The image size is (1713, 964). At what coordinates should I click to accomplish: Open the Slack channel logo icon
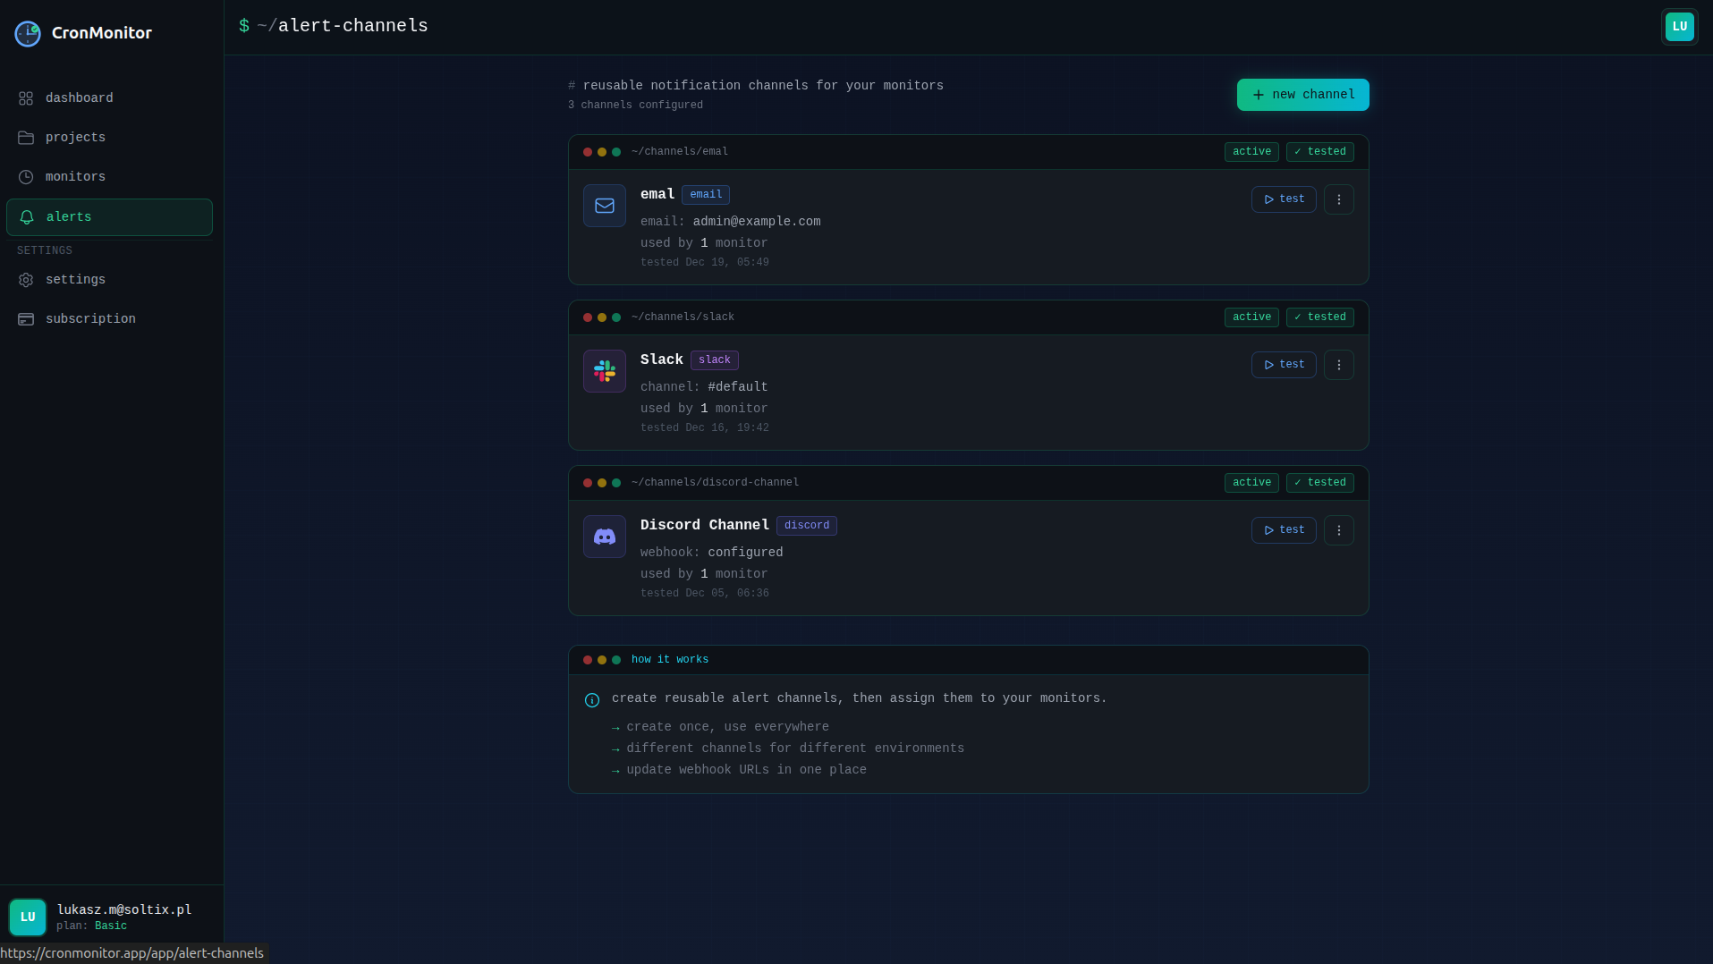(604, 371)
